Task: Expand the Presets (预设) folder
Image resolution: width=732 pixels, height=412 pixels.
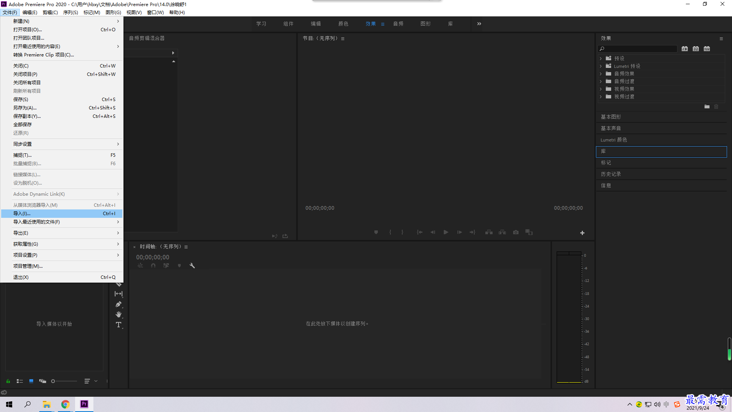Action: point(601,58)
